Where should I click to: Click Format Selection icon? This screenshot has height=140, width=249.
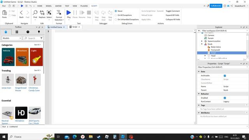point(59,12)
